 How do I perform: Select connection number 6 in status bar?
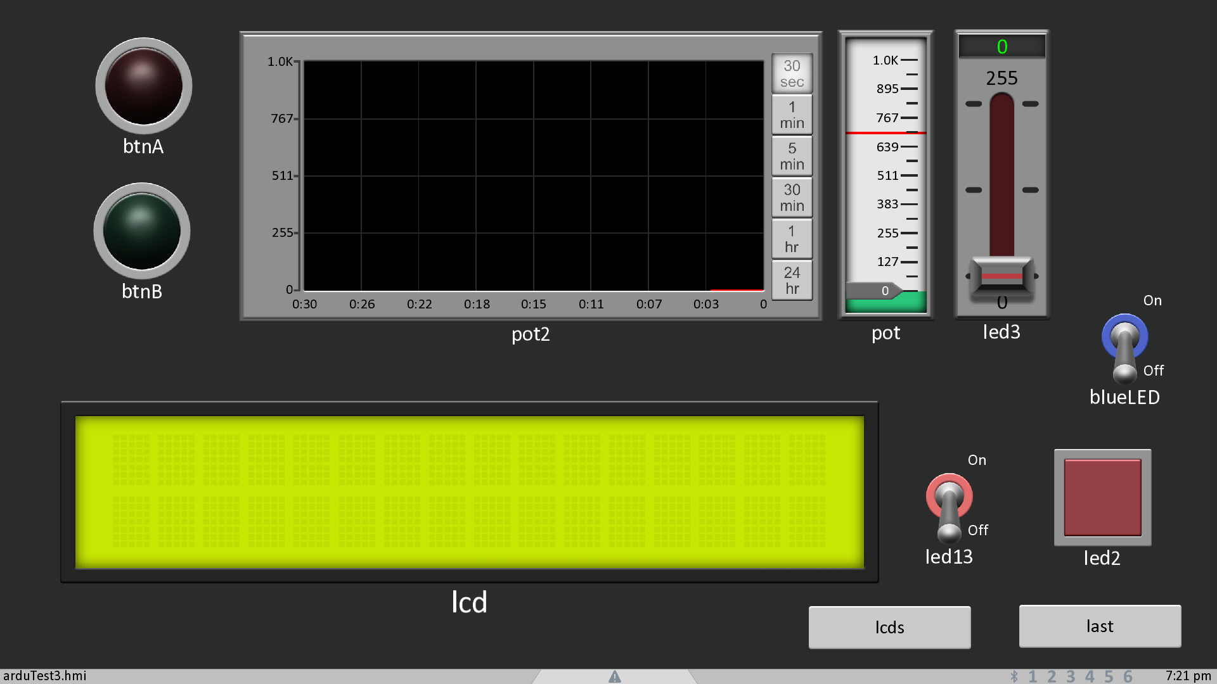(1128, 676)
